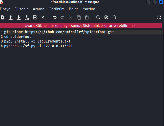Click the open file toolbar icon
The height and width of the screenshot is (126, 164).
click(x=11, y=17)
